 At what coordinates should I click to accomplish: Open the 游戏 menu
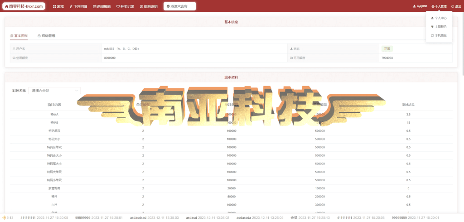click(58, 6)
